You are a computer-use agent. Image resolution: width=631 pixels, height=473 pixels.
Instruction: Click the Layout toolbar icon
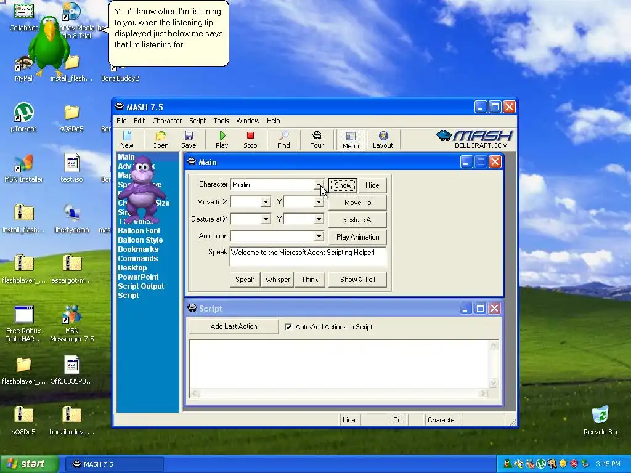383,140
